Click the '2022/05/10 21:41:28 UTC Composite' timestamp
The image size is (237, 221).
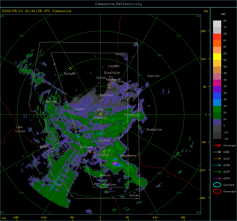37,11
